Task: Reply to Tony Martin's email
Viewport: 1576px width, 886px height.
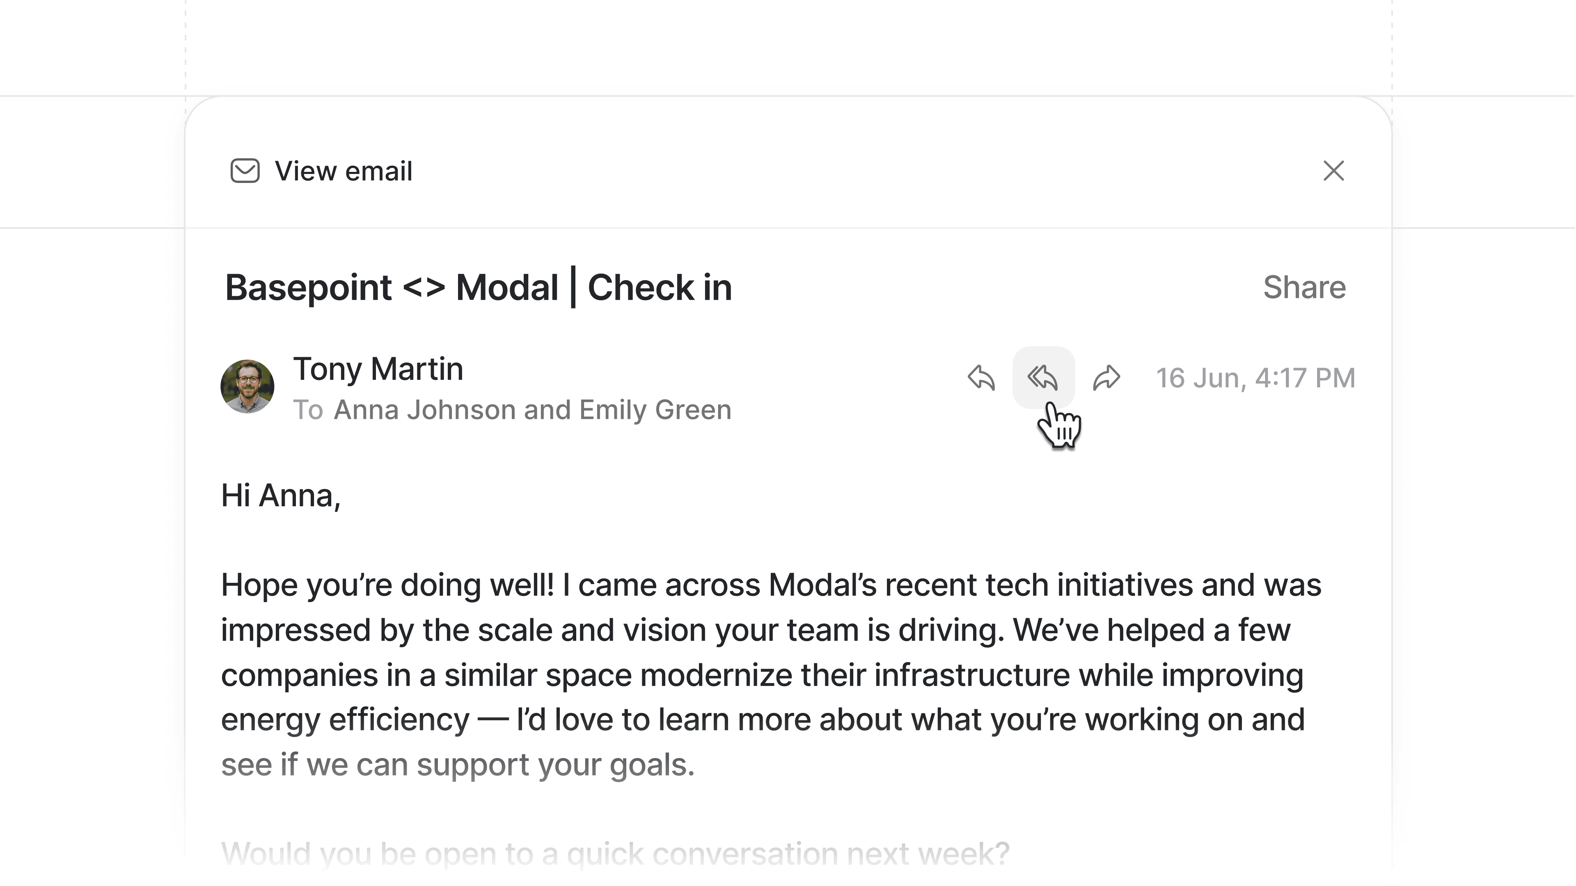Action: point(981,377)
